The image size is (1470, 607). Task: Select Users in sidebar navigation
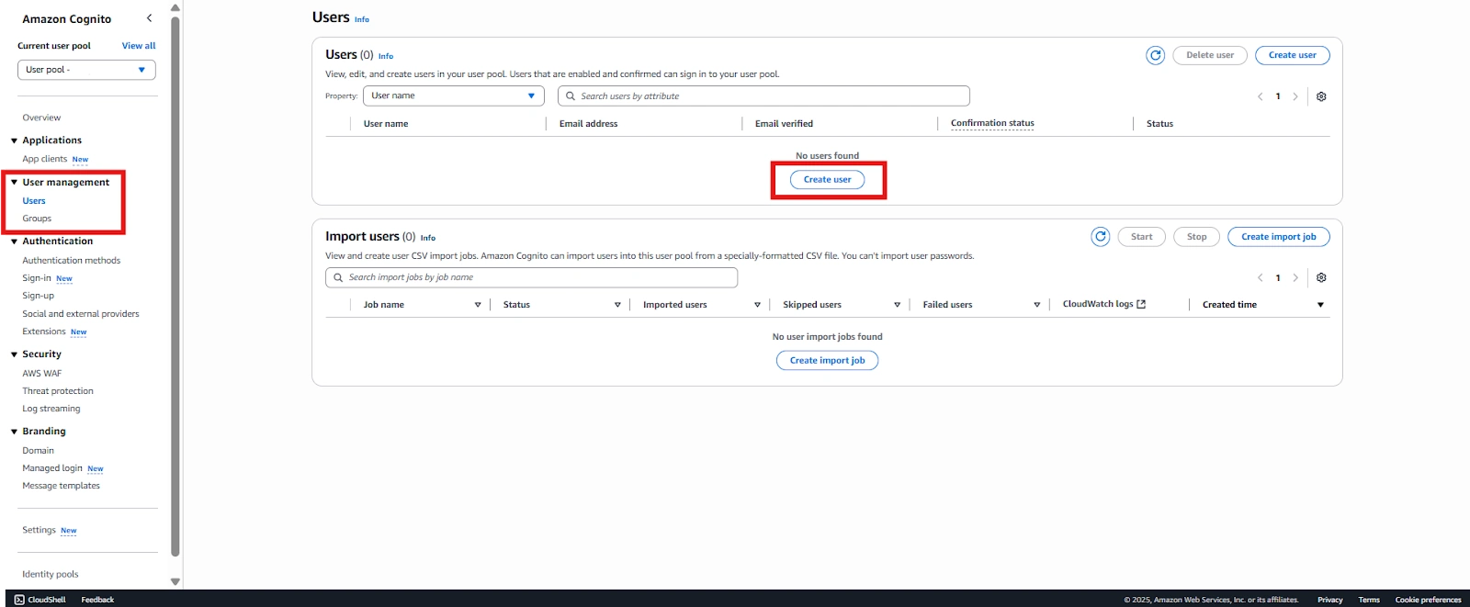click(34, 201)
